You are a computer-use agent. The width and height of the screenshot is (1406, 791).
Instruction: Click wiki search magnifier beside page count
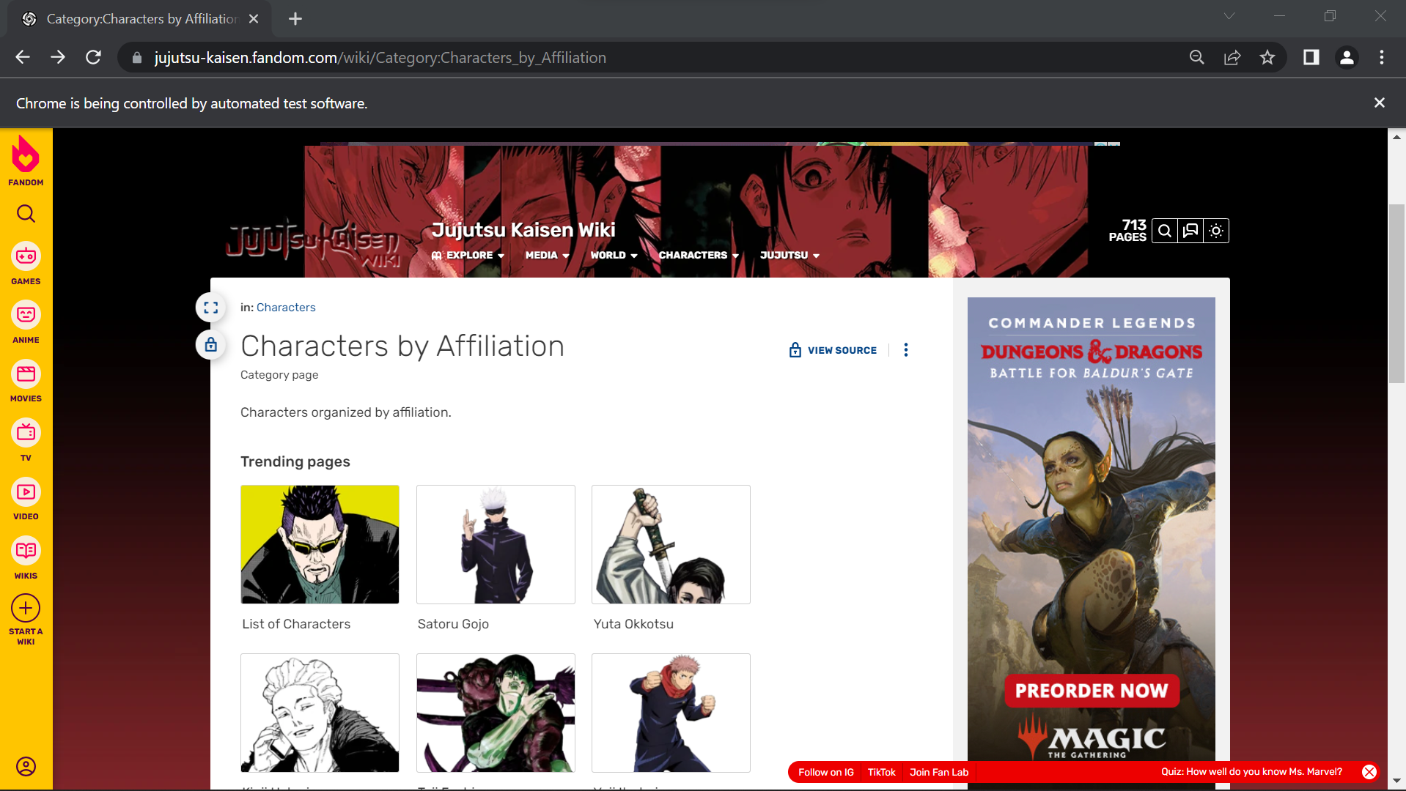click(x=1165, y=231)
